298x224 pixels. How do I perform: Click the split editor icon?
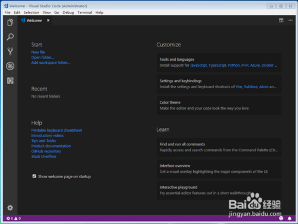(281, 20)
